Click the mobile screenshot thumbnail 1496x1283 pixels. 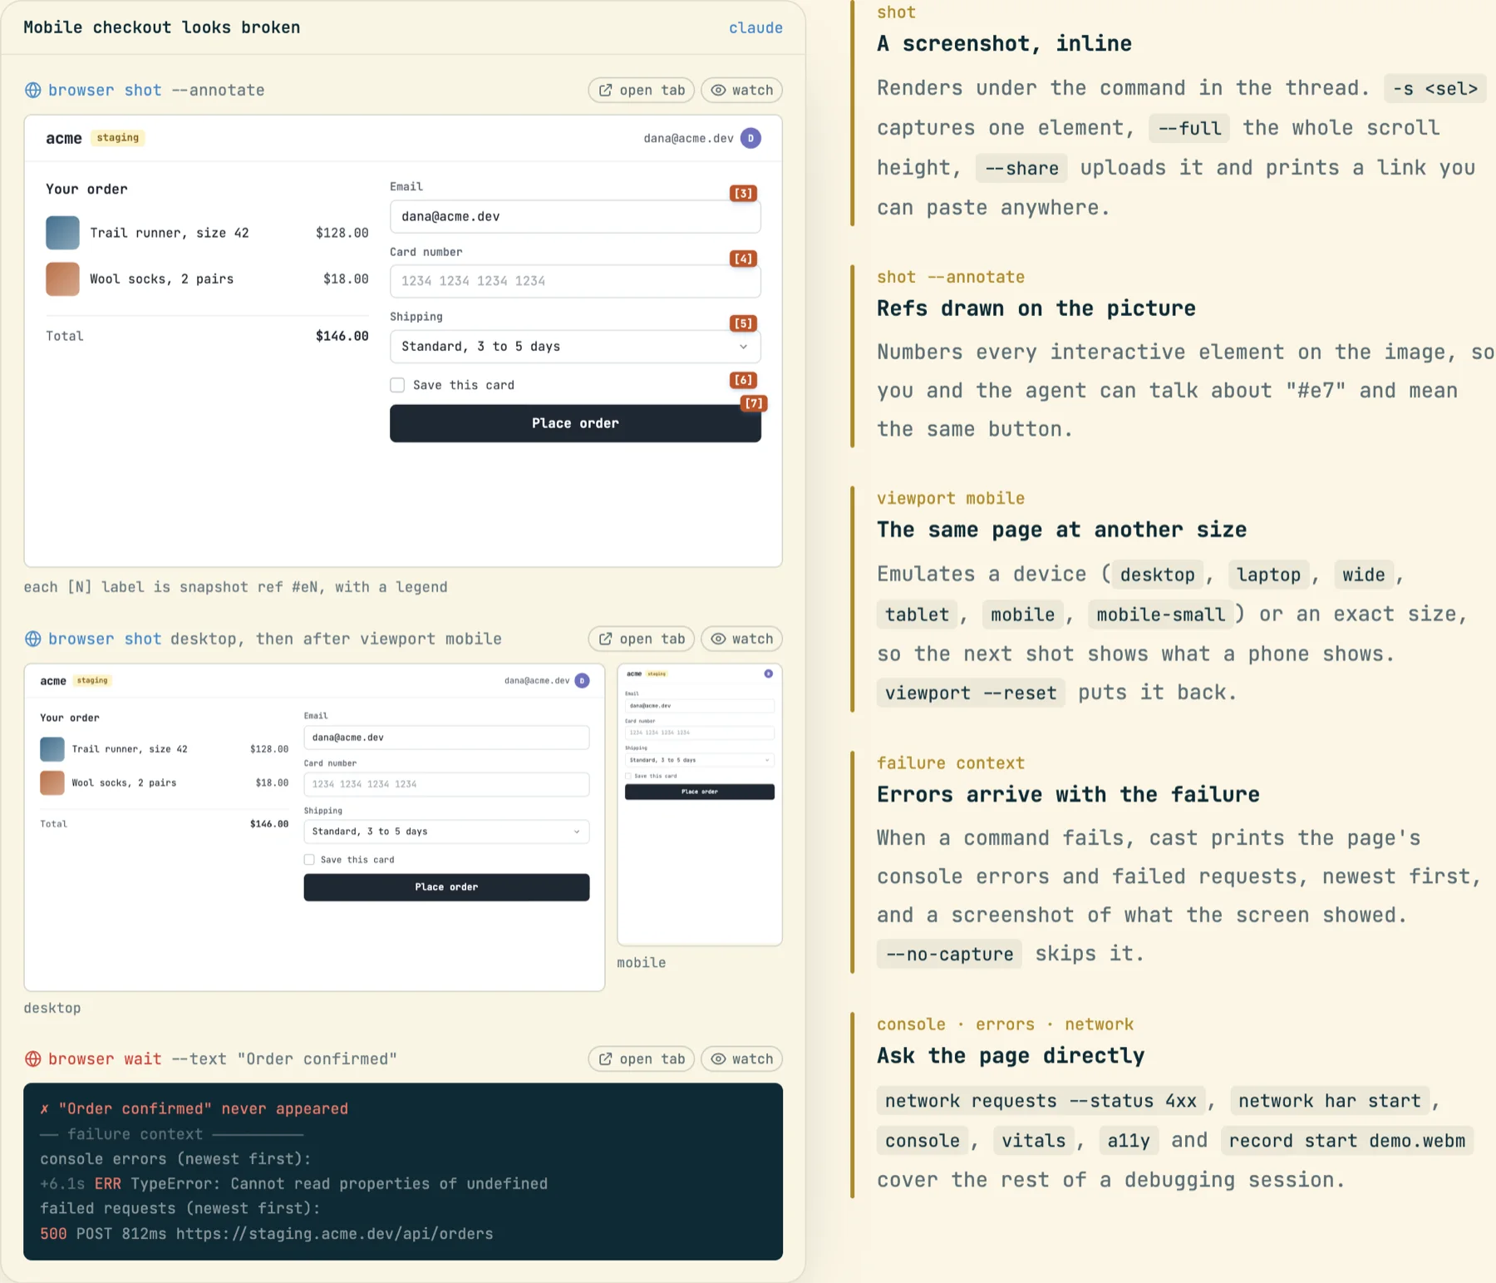[x=700, y=804]
